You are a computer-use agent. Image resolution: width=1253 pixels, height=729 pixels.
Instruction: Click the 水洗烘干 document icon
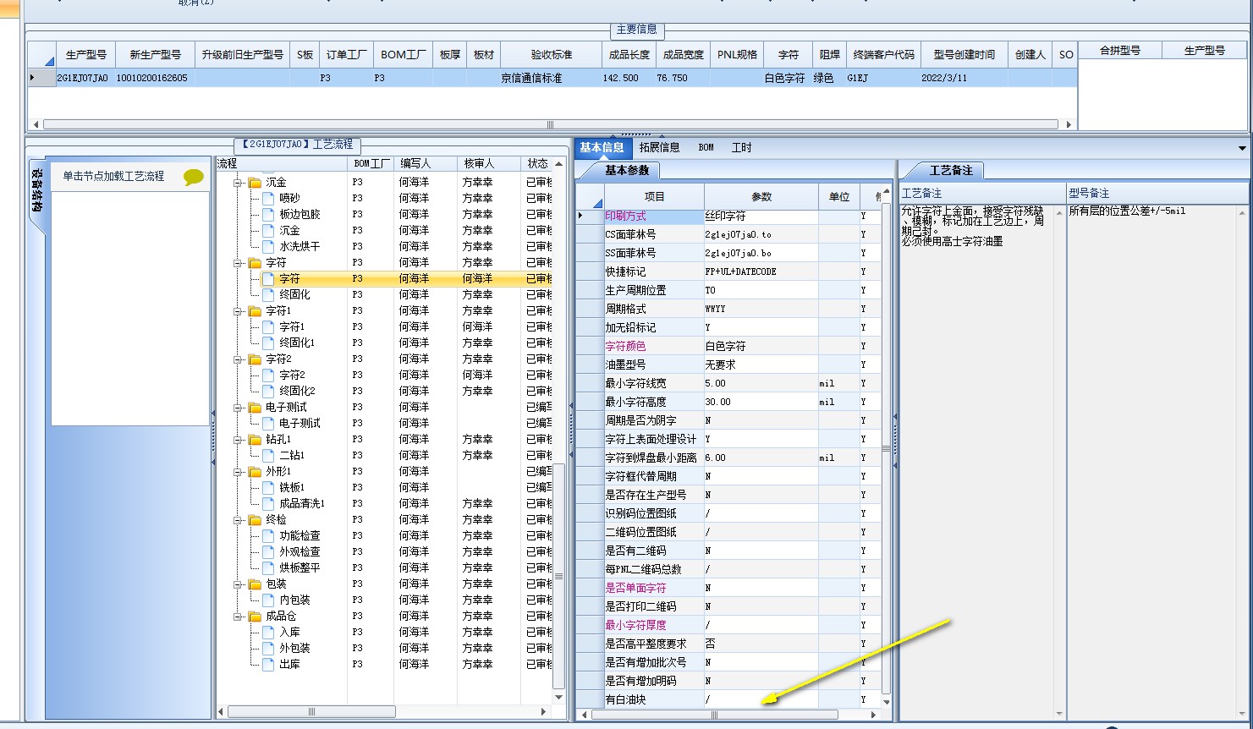(268, 246)
